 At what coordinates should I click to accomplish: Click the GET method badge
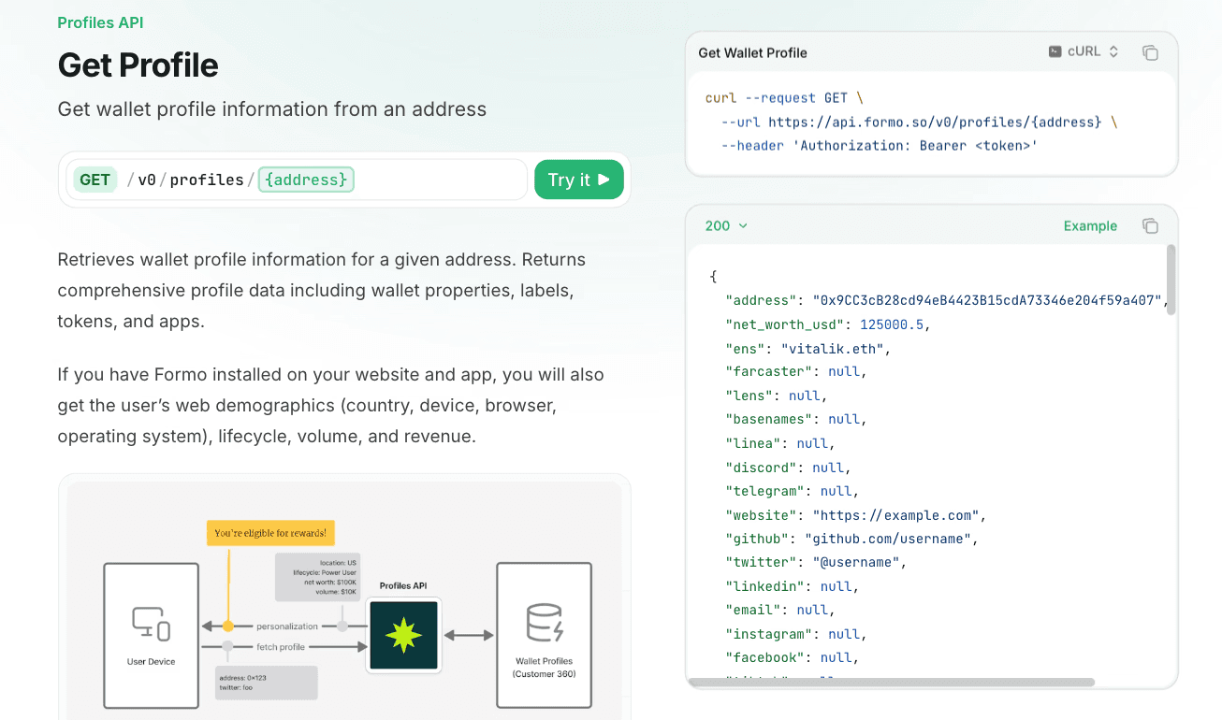(95, 179)
